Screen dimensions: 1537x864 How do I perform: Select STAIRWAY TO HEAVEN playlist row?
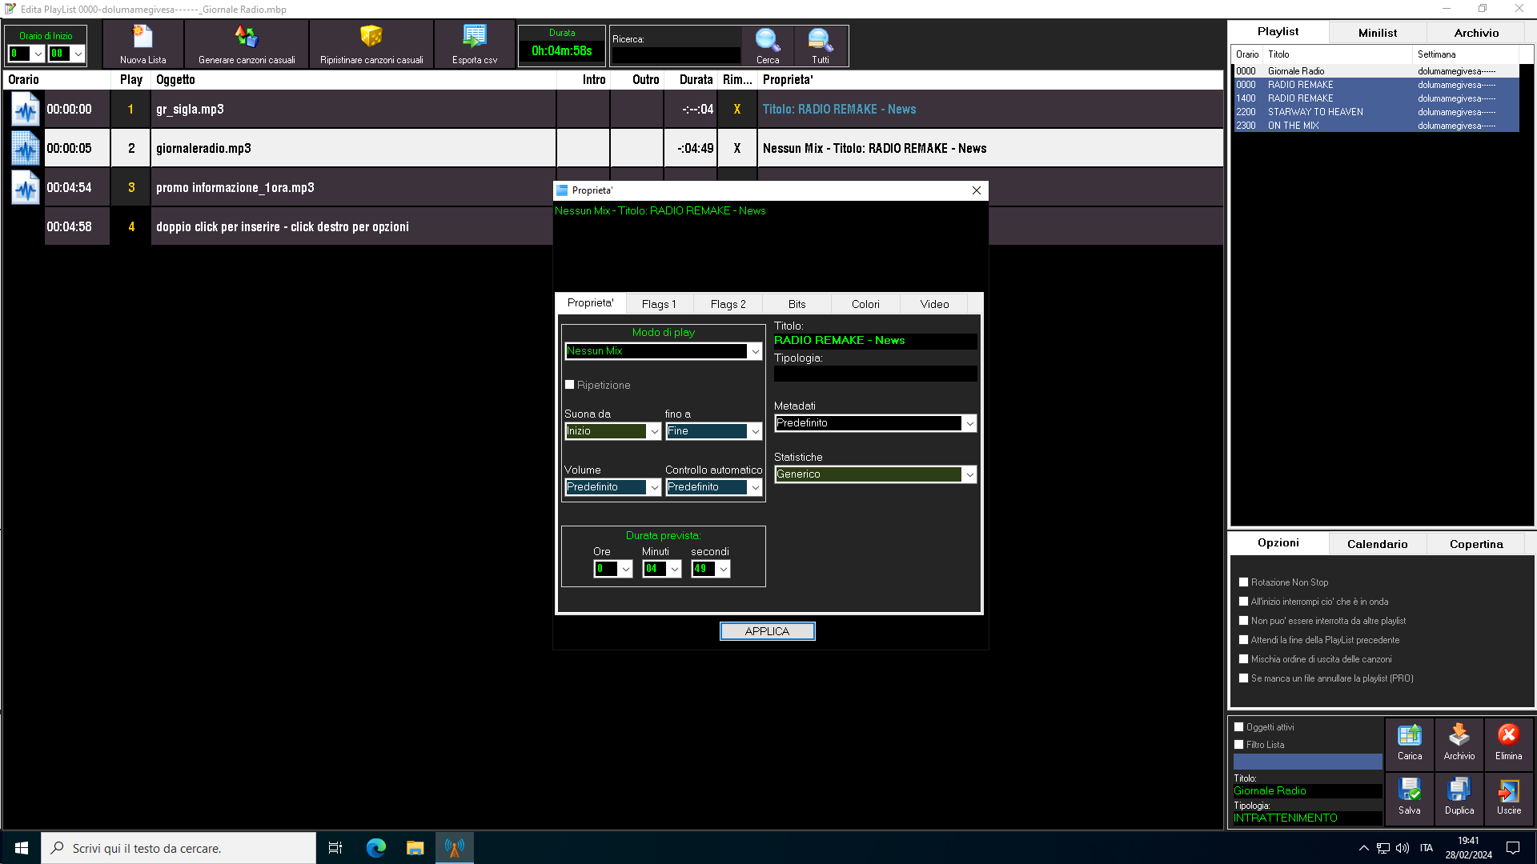click(x=1314, y=112)
